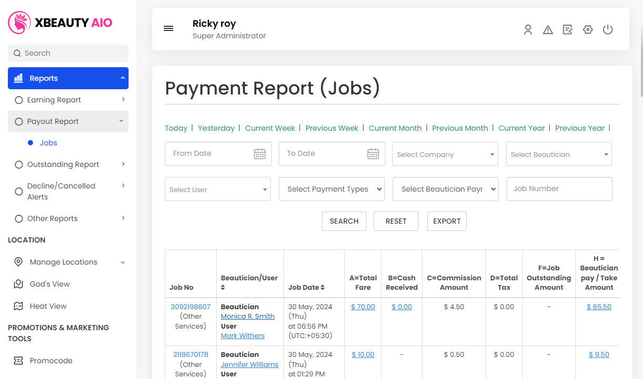
Task: Click the XBEAUTY AIO logo
Action: tap(59, 22)
